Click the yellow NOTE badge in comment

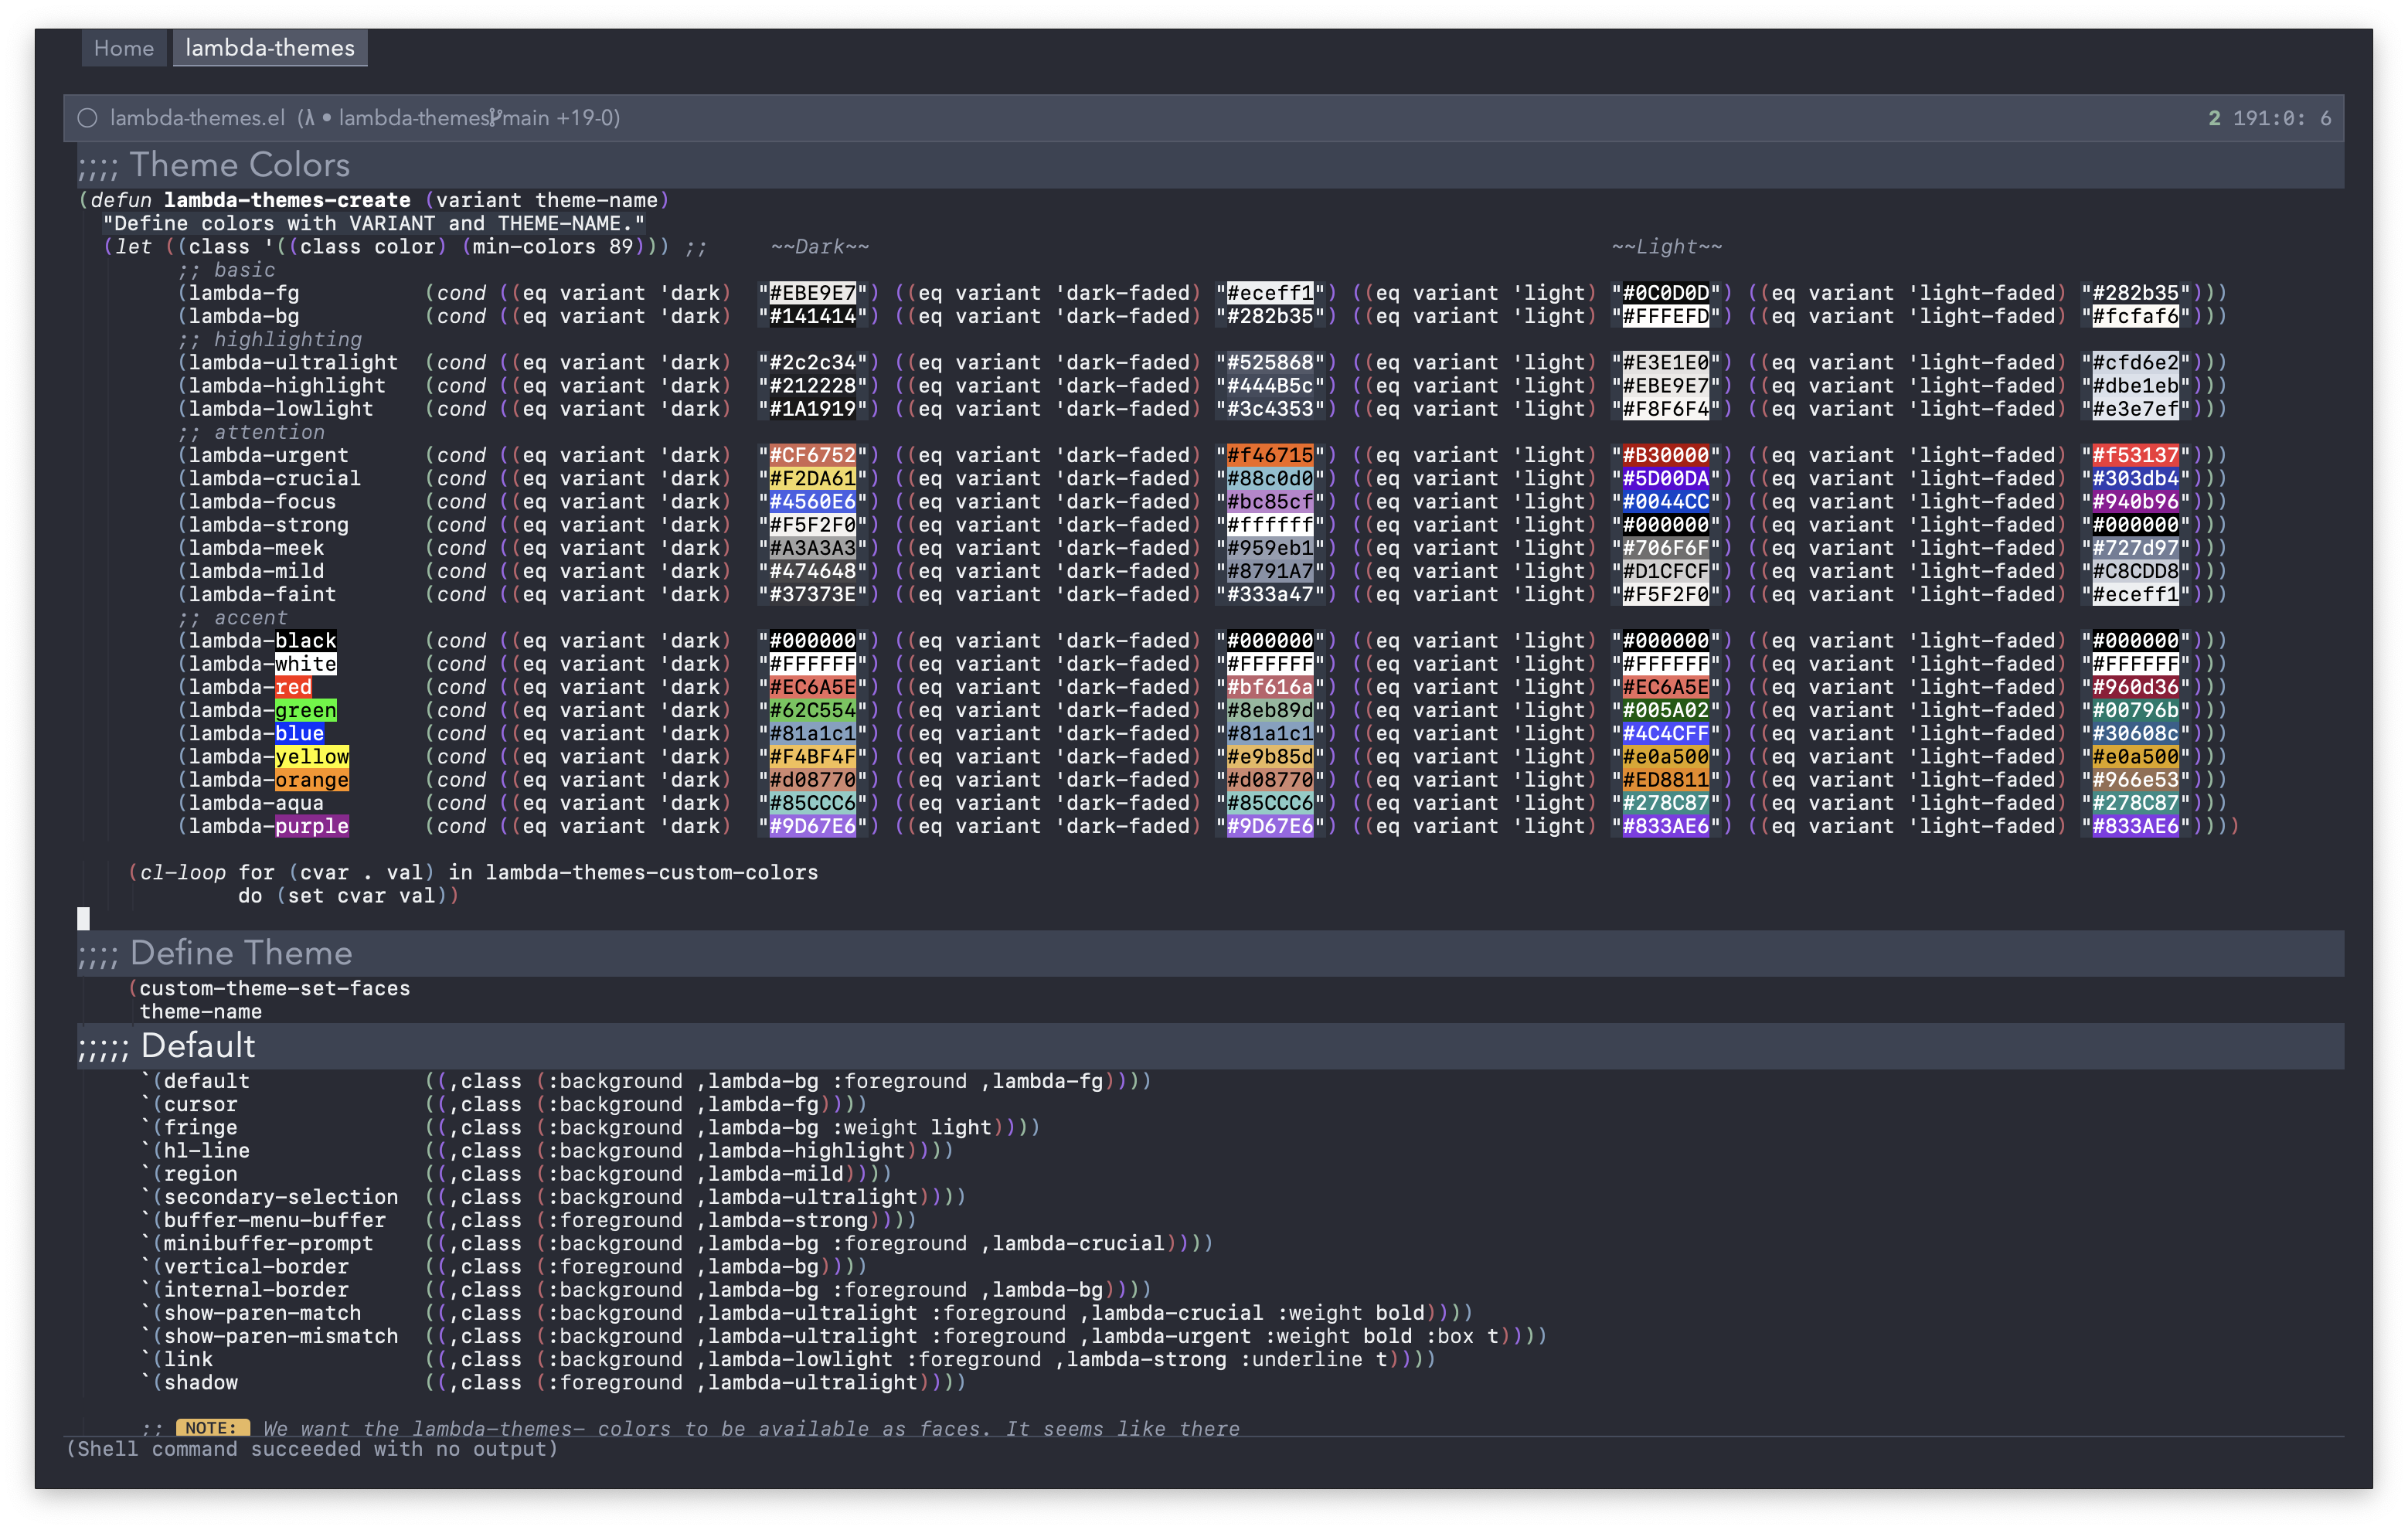coord(212,1427)
